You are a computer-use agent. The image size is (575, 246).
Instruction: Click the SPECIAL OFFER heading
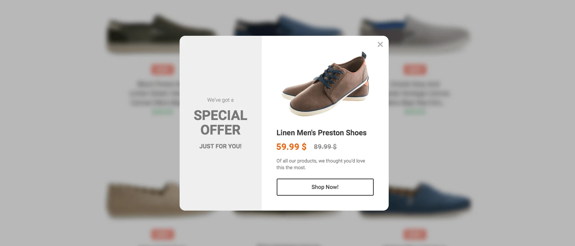[x=220, y=123]
